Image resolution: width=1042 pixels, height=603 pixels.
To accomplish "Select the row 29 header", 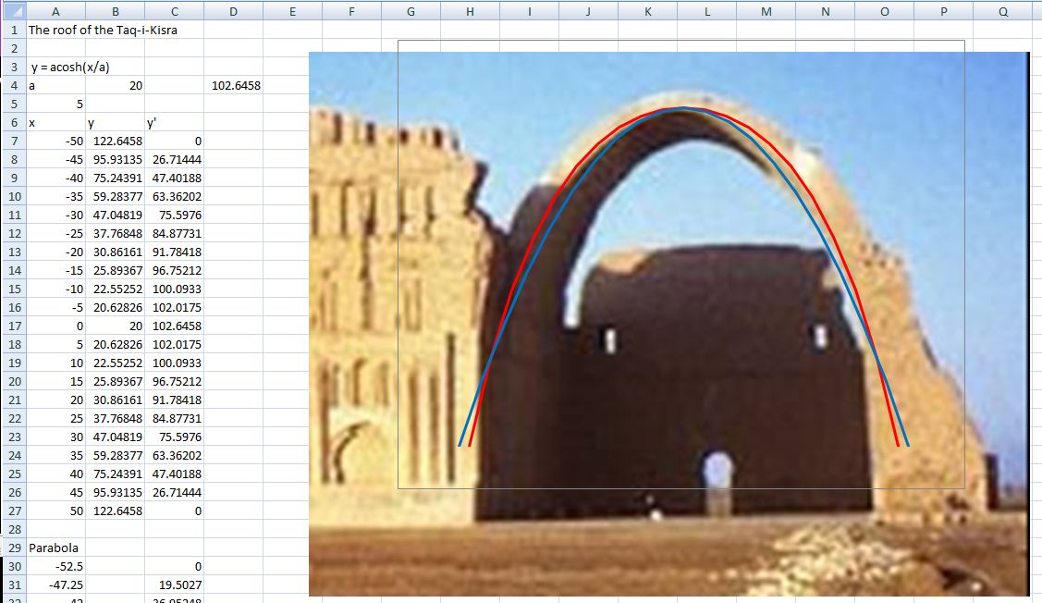I will tap(13, 548).
